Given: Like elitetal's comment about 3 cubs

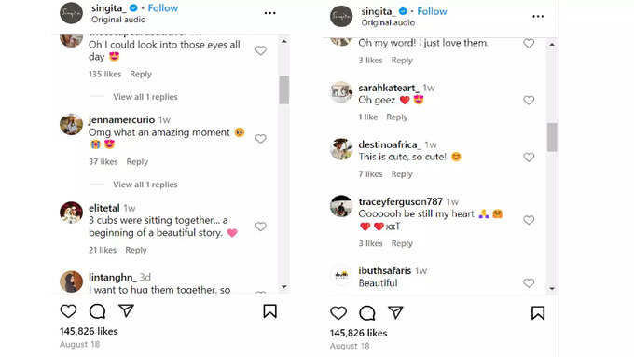Looking at the screenshot, I should [261, 227].
